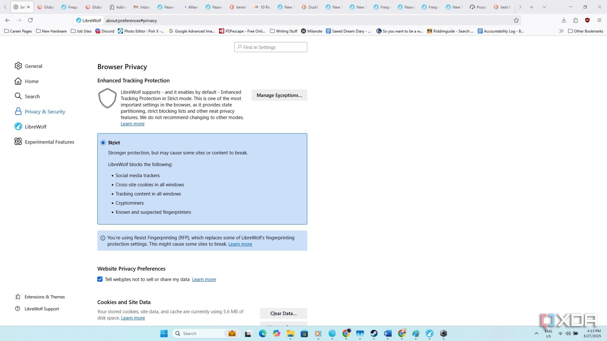This screenshot has width=607, height=341.
Task: Select Privacy & Security category
Action: point(40,111)
